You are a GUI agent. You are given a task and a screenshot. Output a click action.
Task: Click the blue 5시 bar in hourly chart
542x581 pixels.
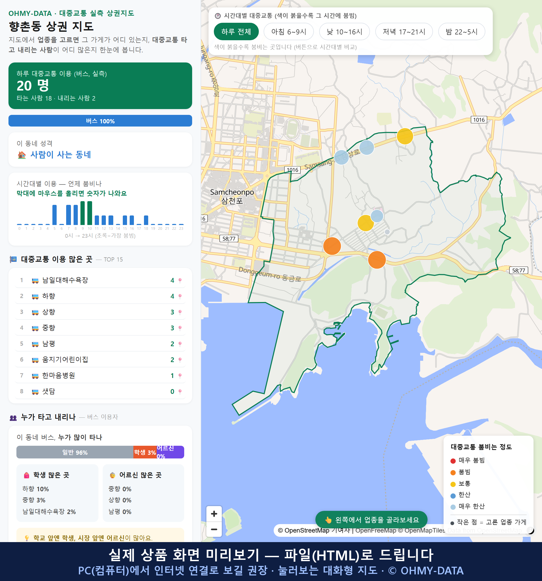(x=55, y=215)
